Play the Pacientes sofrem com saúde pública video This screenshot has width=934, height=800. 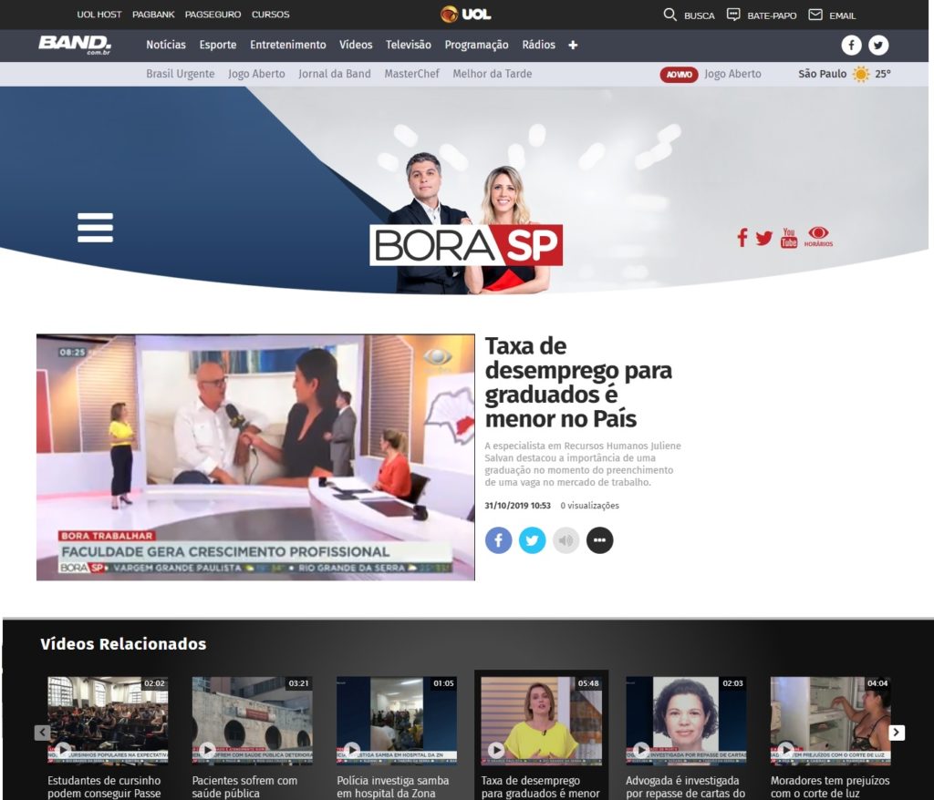pos(253,720)
